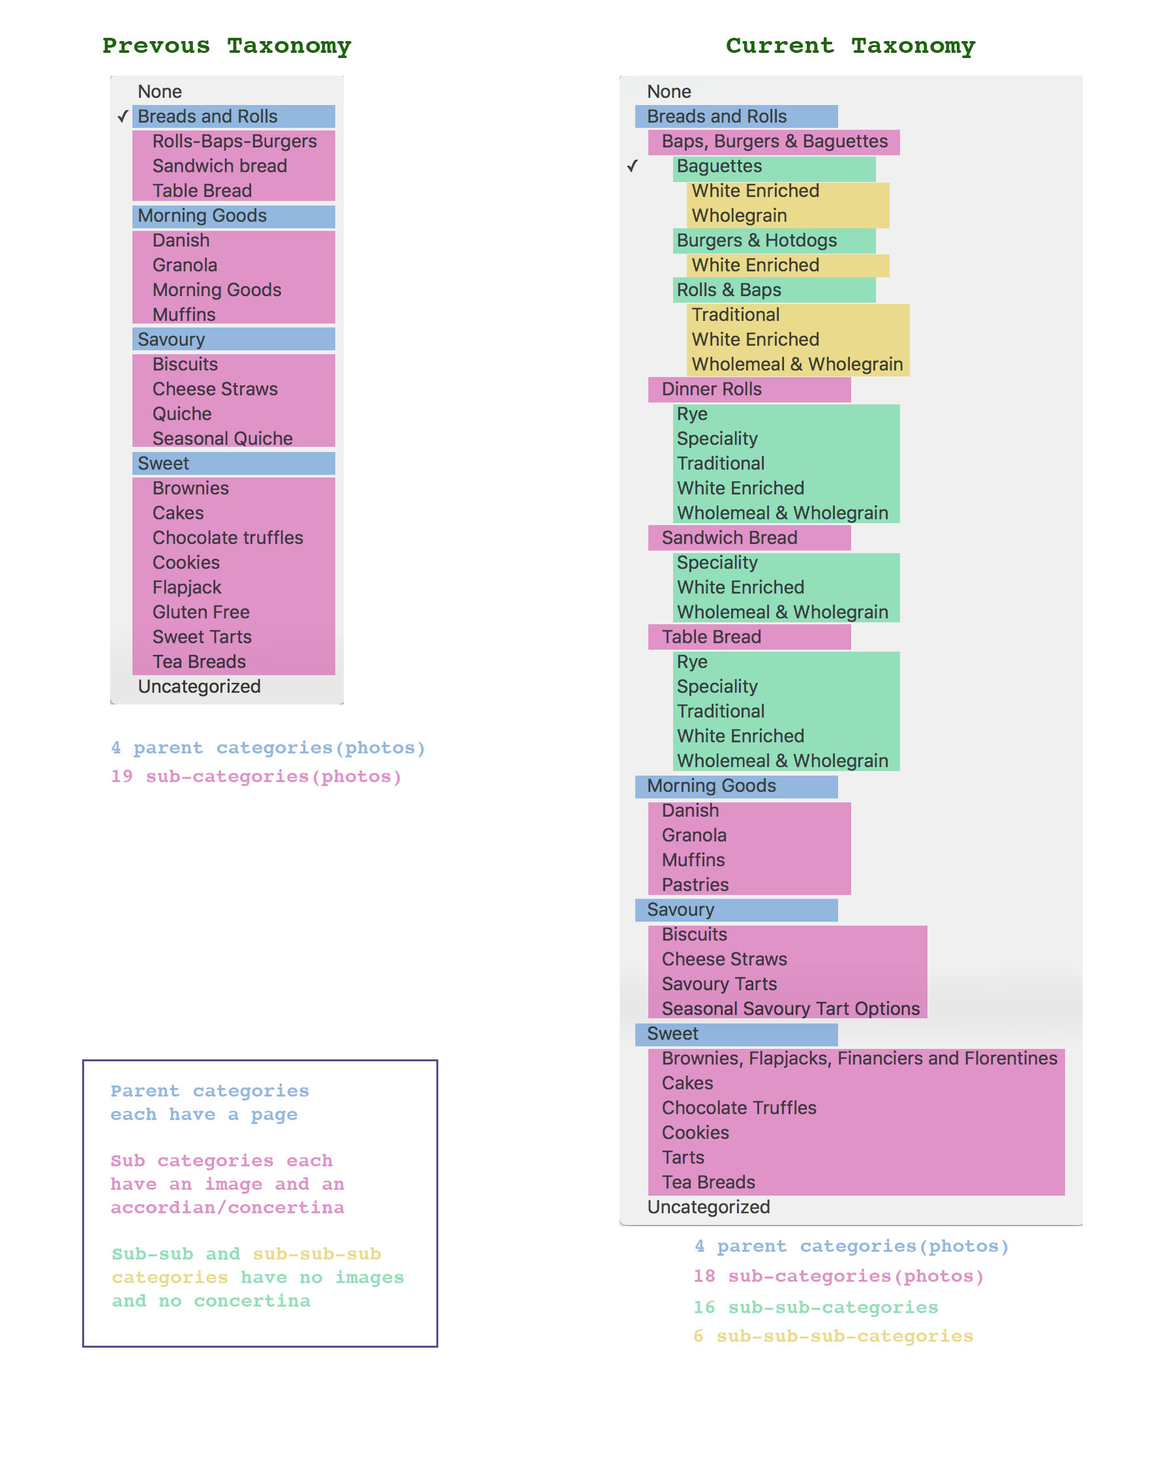
Task: Pick 'Rye' under Table Bread
Action: point(691,661)
